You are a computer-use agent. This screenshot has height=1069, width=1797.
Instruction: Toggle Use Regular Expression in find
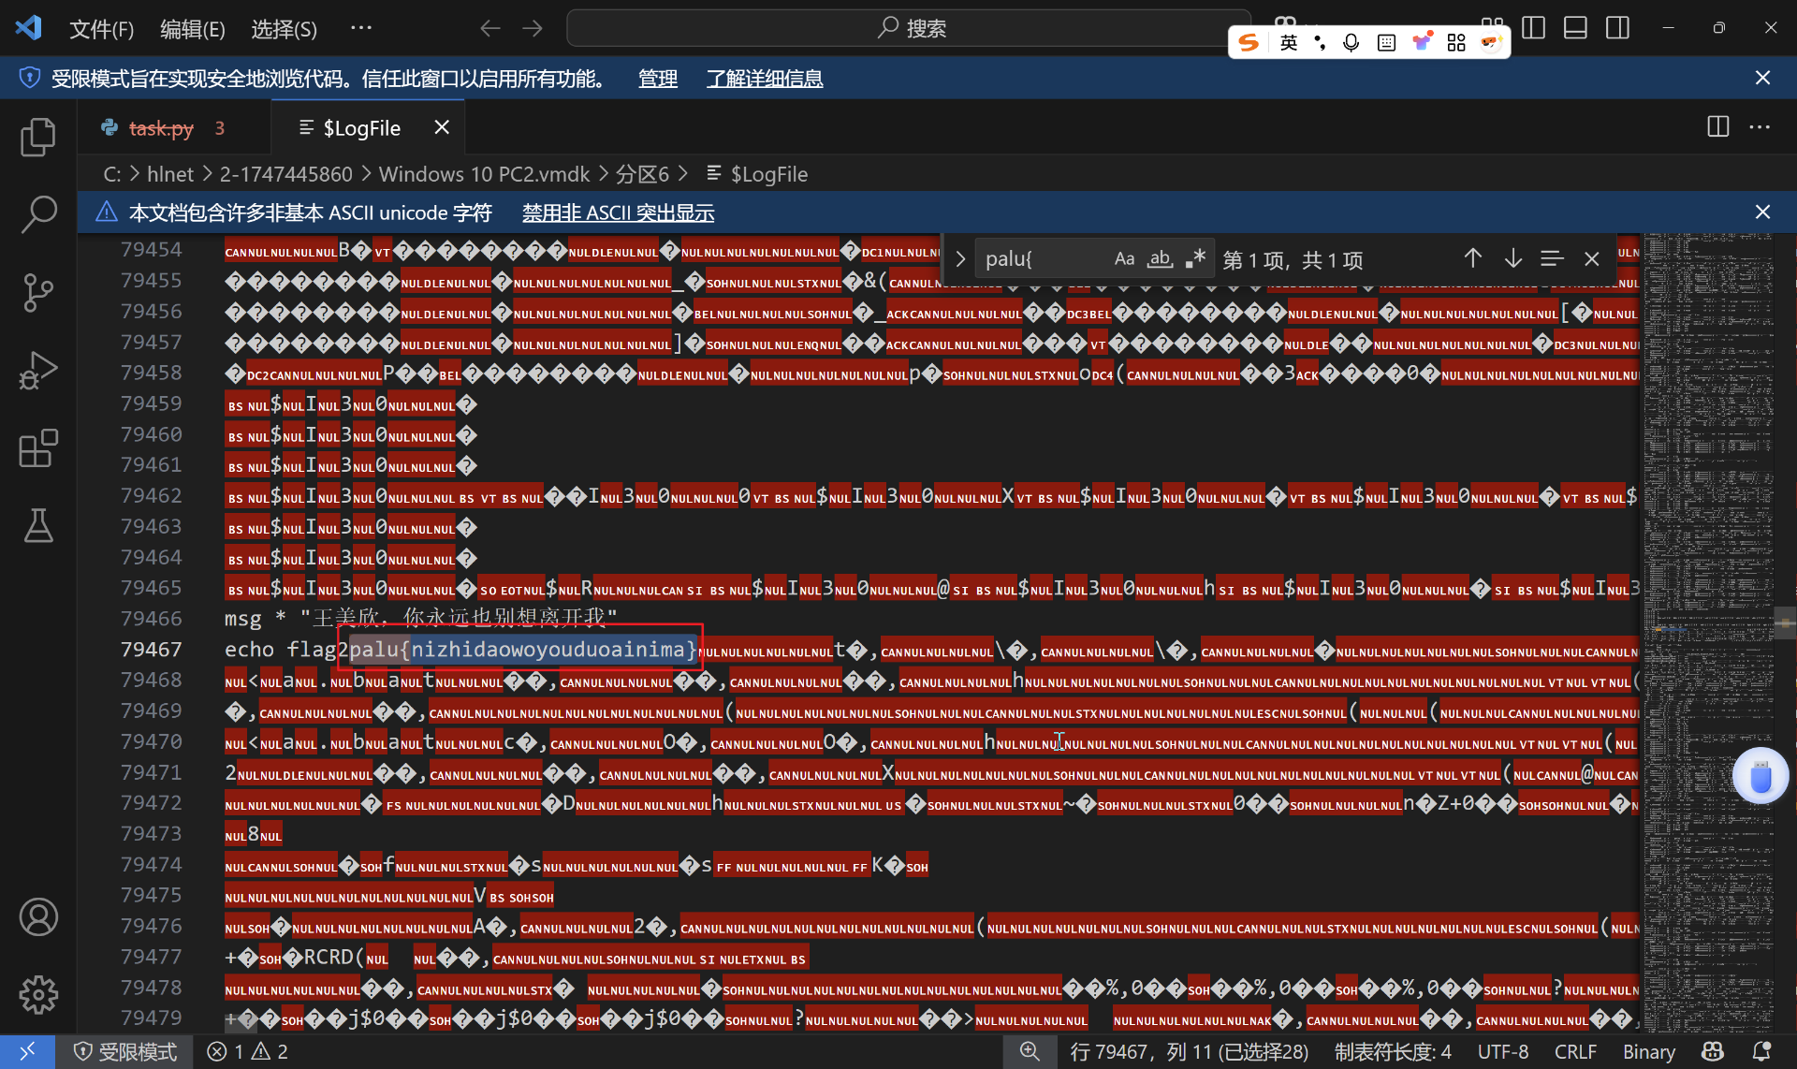(x=1195, y=259)
